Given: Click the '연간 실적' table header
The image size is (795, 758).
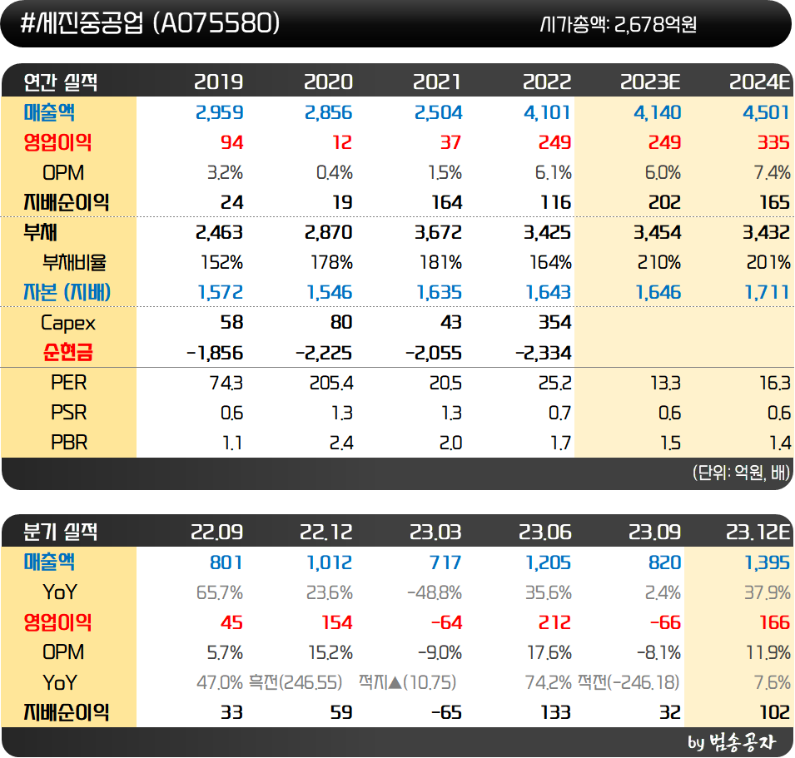Looking at the screenshot, I should click(x=60, y=82).
